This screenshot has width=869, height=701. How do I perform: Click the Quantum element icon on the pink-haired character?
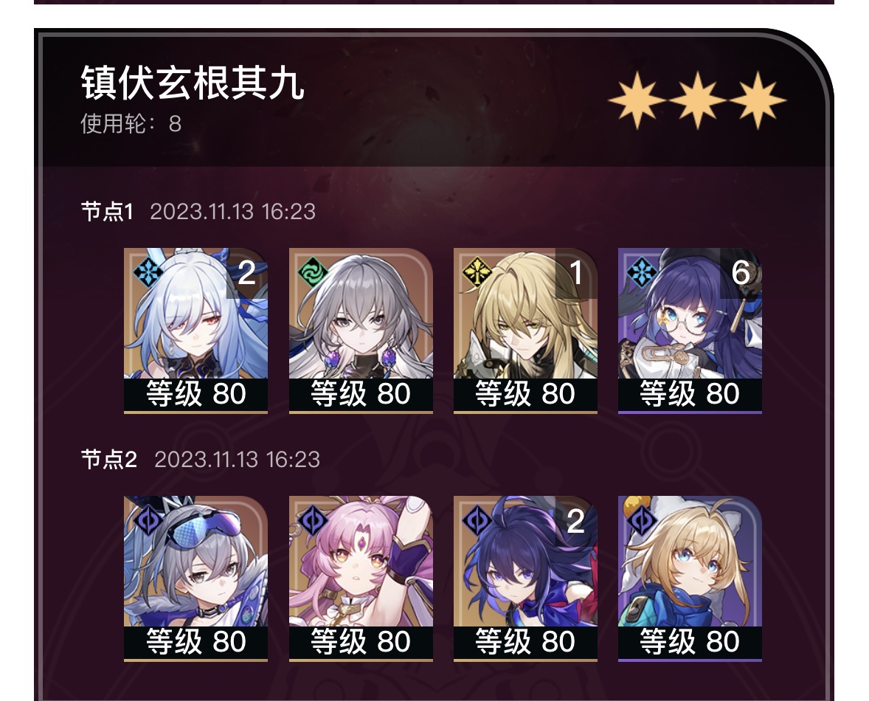coord(313,521)
